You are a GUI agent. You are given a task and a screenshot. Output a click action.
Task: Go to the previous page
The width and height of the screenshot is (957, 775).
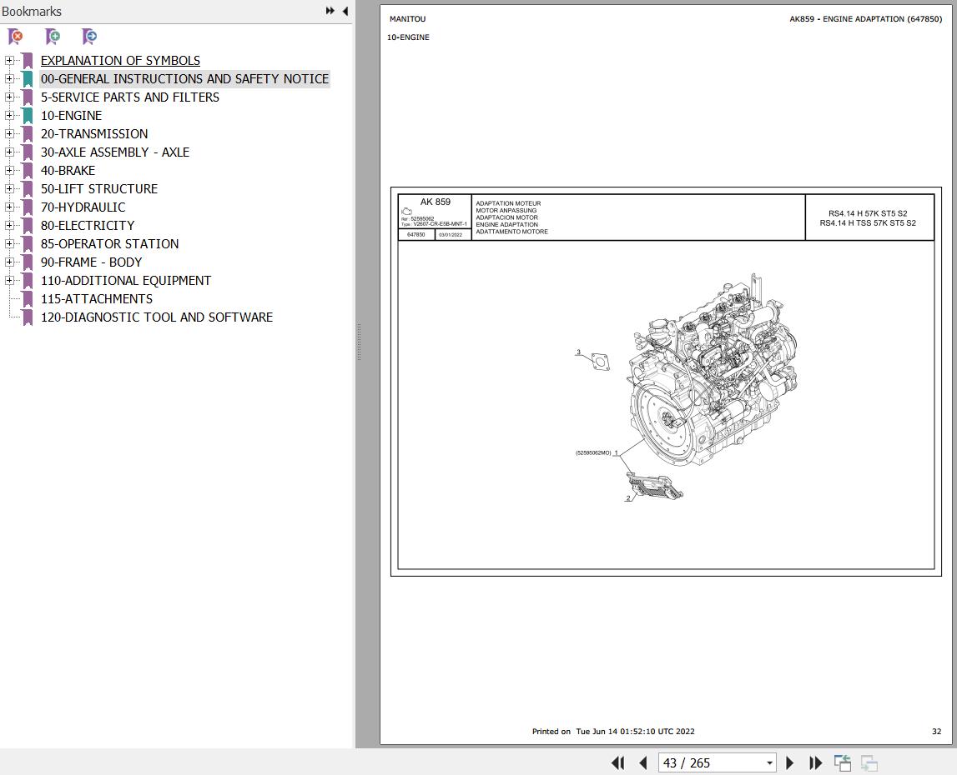642,762
